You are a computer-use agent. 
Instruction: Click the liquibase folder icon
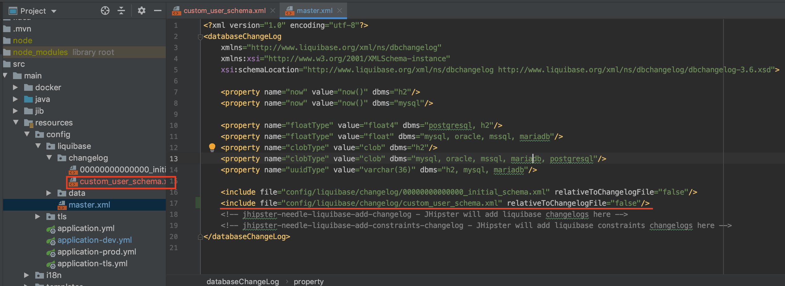tap(51, 146)
